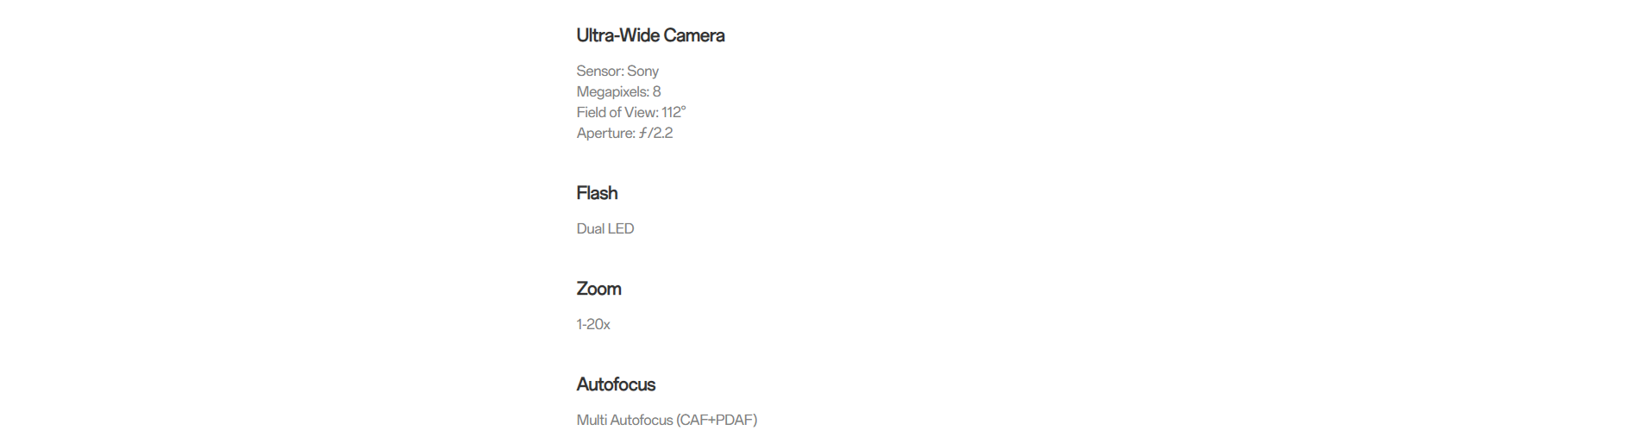Click the Megapixels: 8 specification
1629x443 pixels.
click(618, 91)
